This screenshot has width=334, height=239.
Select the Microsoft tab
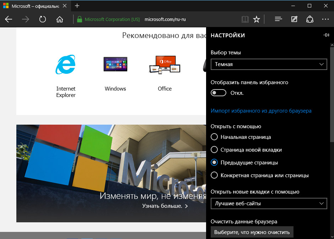click(x=35, y=6)
